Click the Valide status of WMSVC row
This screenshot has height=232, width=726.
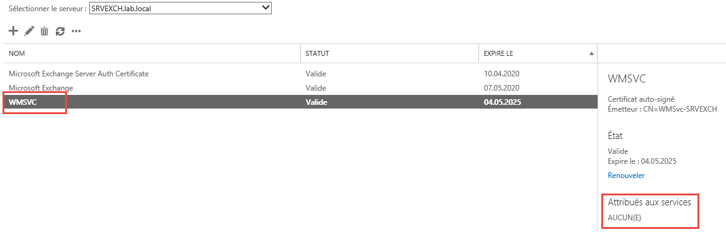[x=316, y=102]
